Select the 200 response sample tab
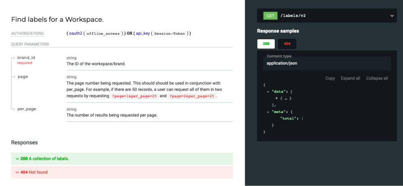This screenshot has height=186, width=403. 266,44
